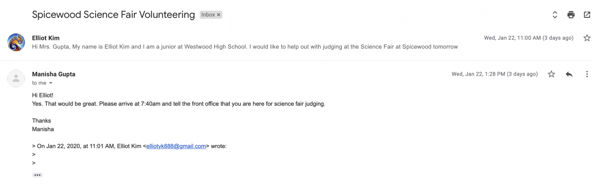Viewport: 600px width, 190px height.
Task: Reply to Manisha Gupta's message
Action: (x=569, y=74)
